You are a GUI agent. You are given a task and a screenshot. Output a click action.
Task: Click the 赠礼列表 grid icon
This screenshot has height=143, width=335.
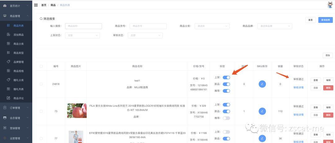point(8,89)
